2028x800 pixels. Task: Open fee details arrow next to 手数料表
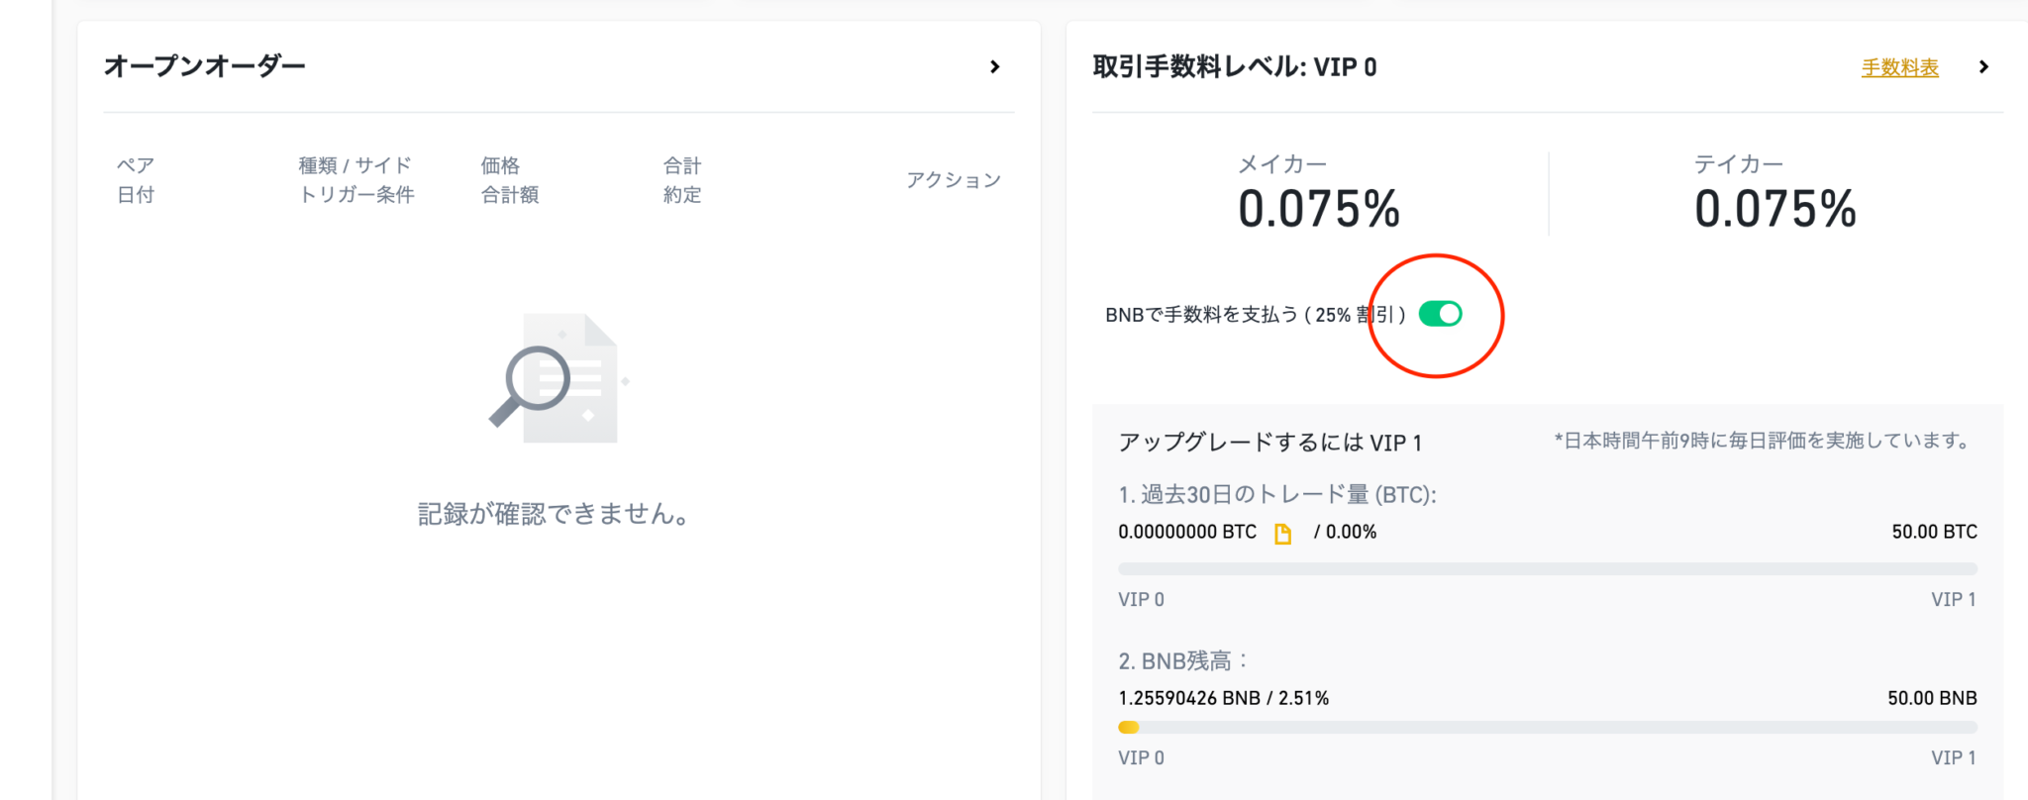click(1983, 66)
